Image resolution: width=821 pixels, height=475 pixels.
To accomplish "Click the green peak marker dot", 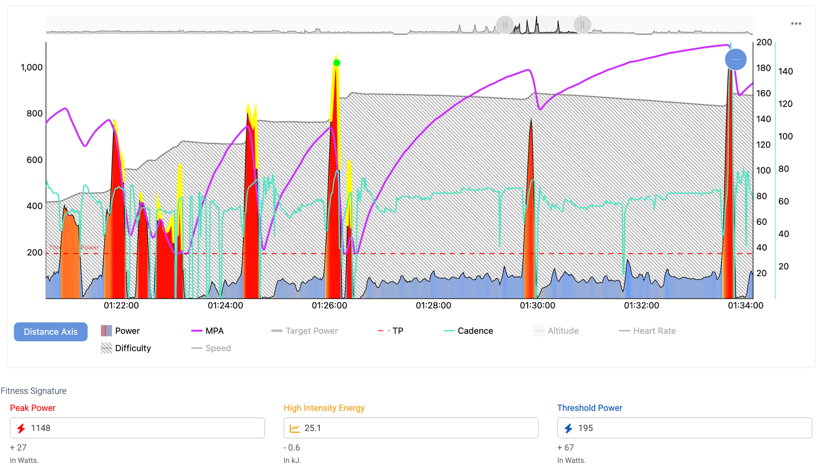I will point(337,63).
